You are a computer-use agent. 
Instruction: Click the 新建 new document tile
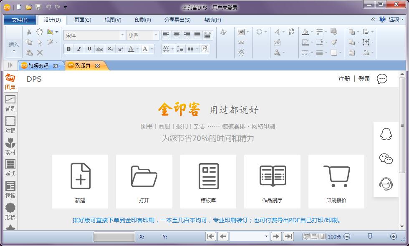coord(80,181)
